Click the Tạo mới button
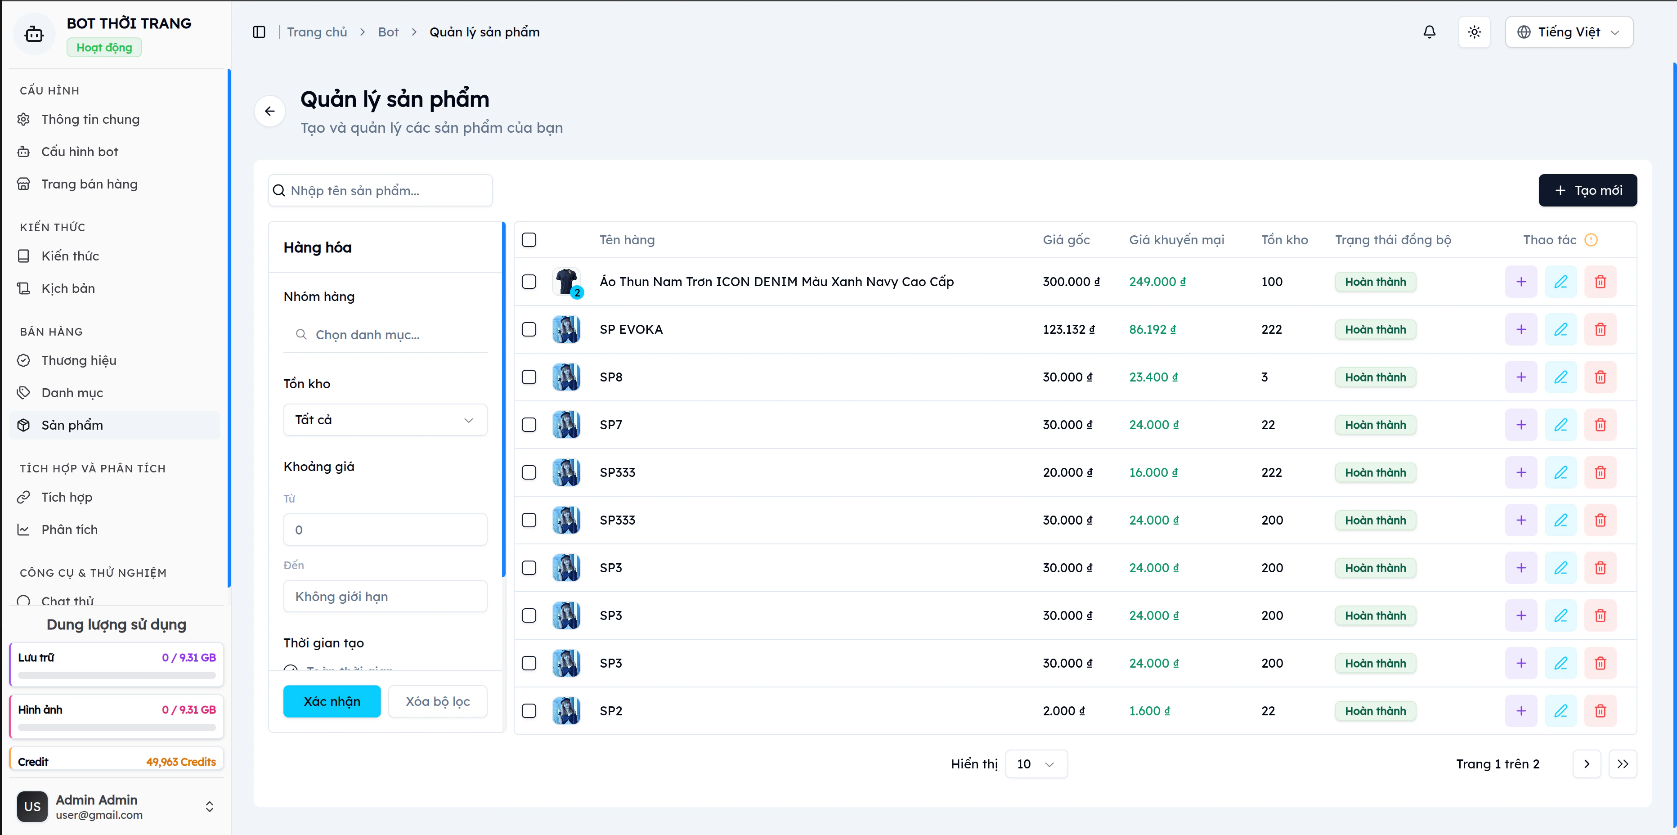 (1587, 190)
